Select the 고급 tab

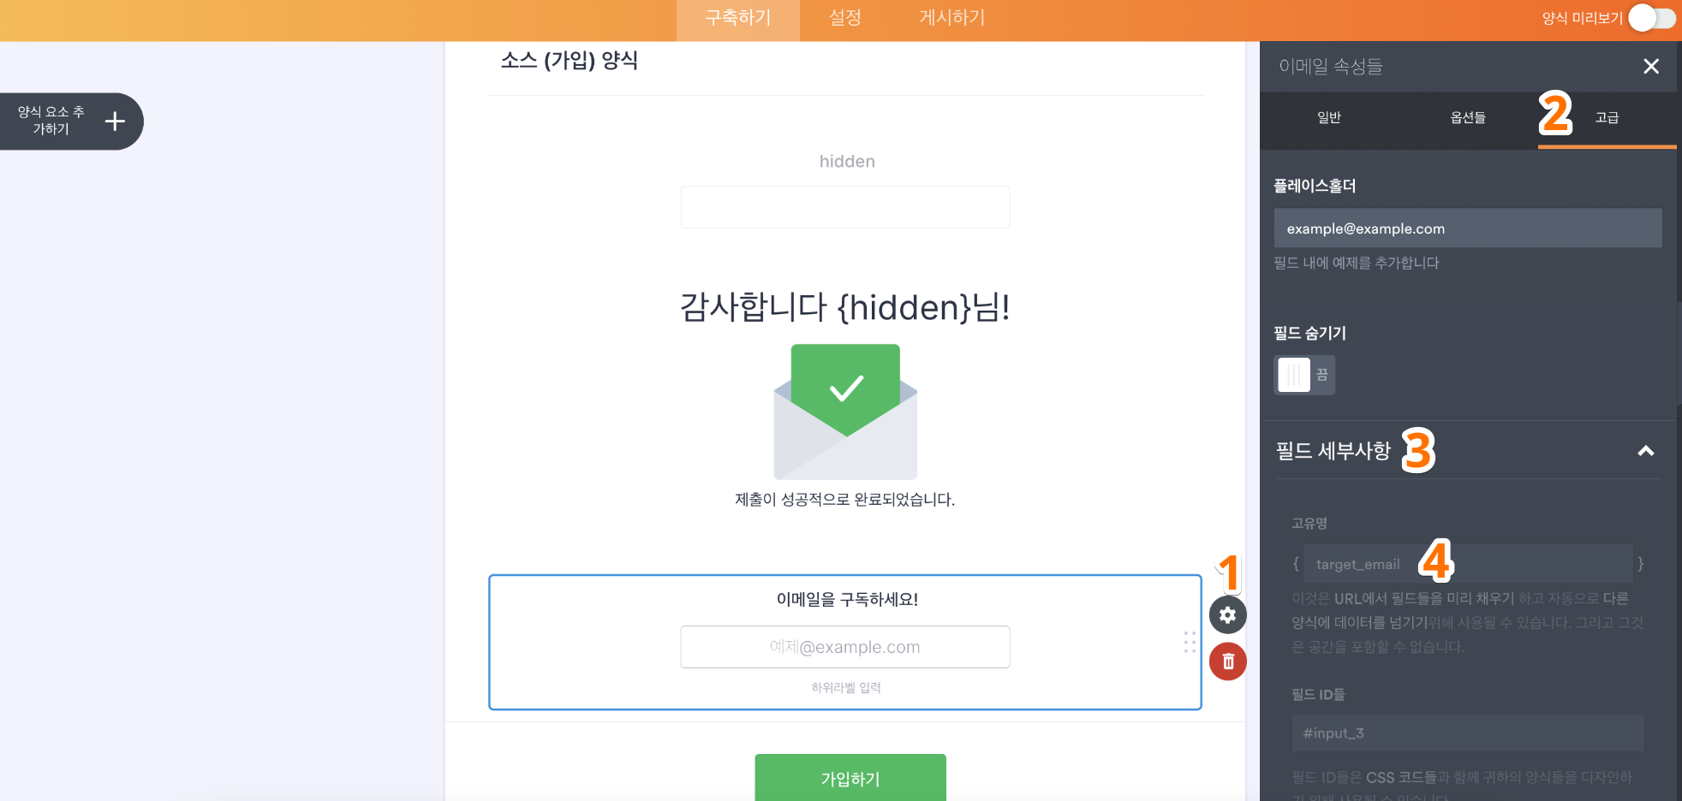[1607, 118]
